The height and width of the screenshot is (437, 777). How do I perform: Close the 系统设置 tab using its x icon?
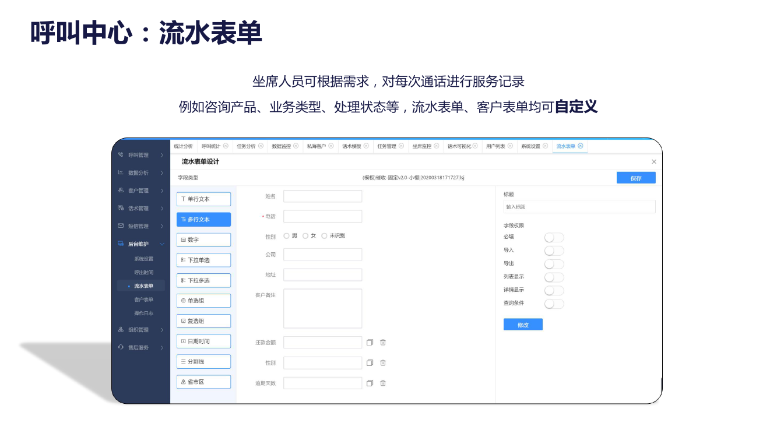pyautogui.click(x=546, y=146)
